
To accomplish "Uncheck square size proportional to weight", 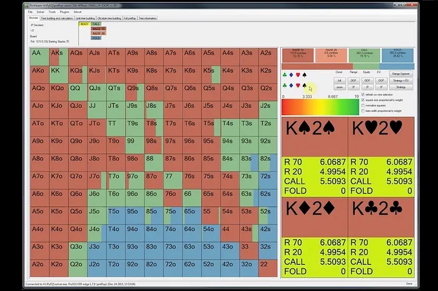I will [x=364, y=100].
